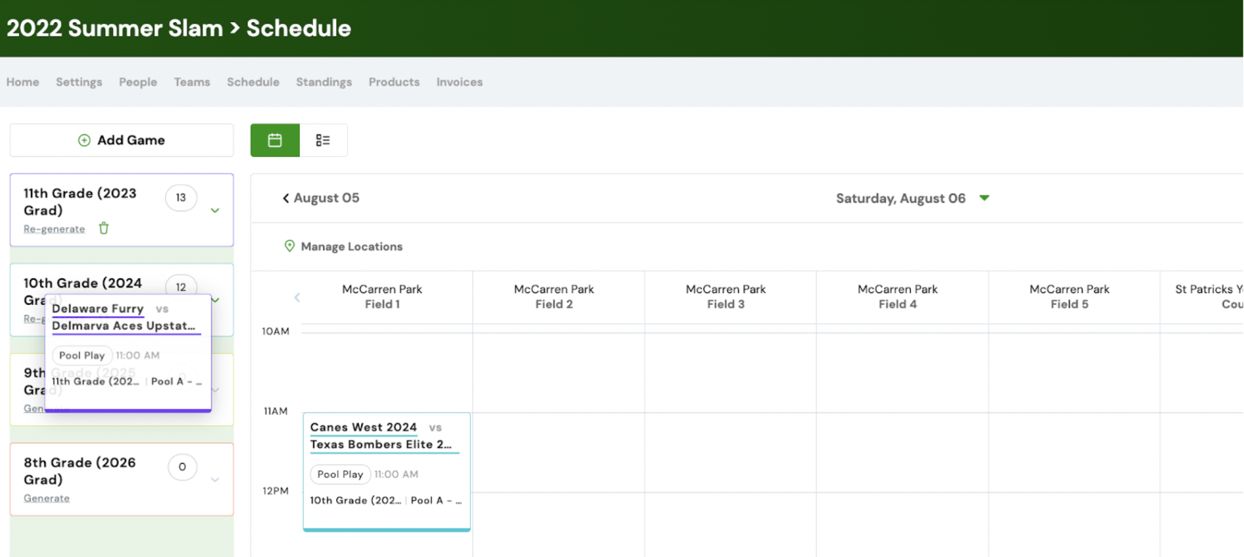1244x557 pixels.
Task: Click the 12PM time label
Action: coord(276,490)
